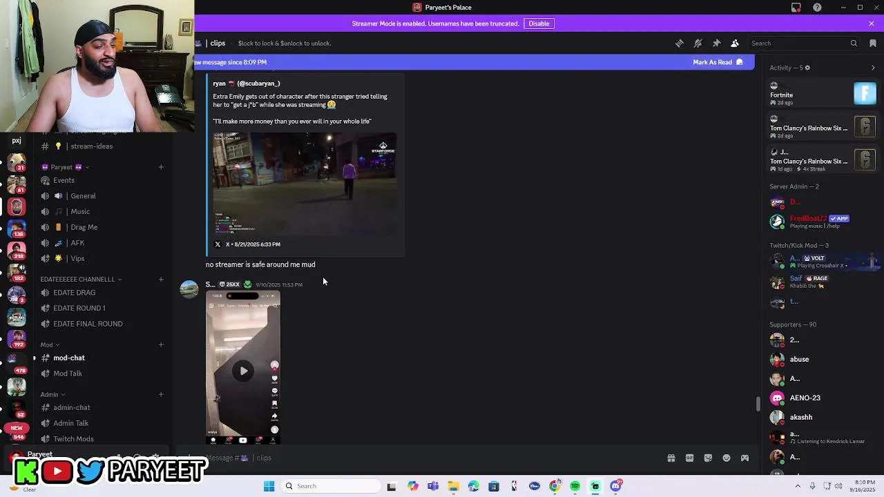Collapse the EDATEEEEE CHANNELLL category
Screen dimensions: 884x497
[x=81, y=280]
